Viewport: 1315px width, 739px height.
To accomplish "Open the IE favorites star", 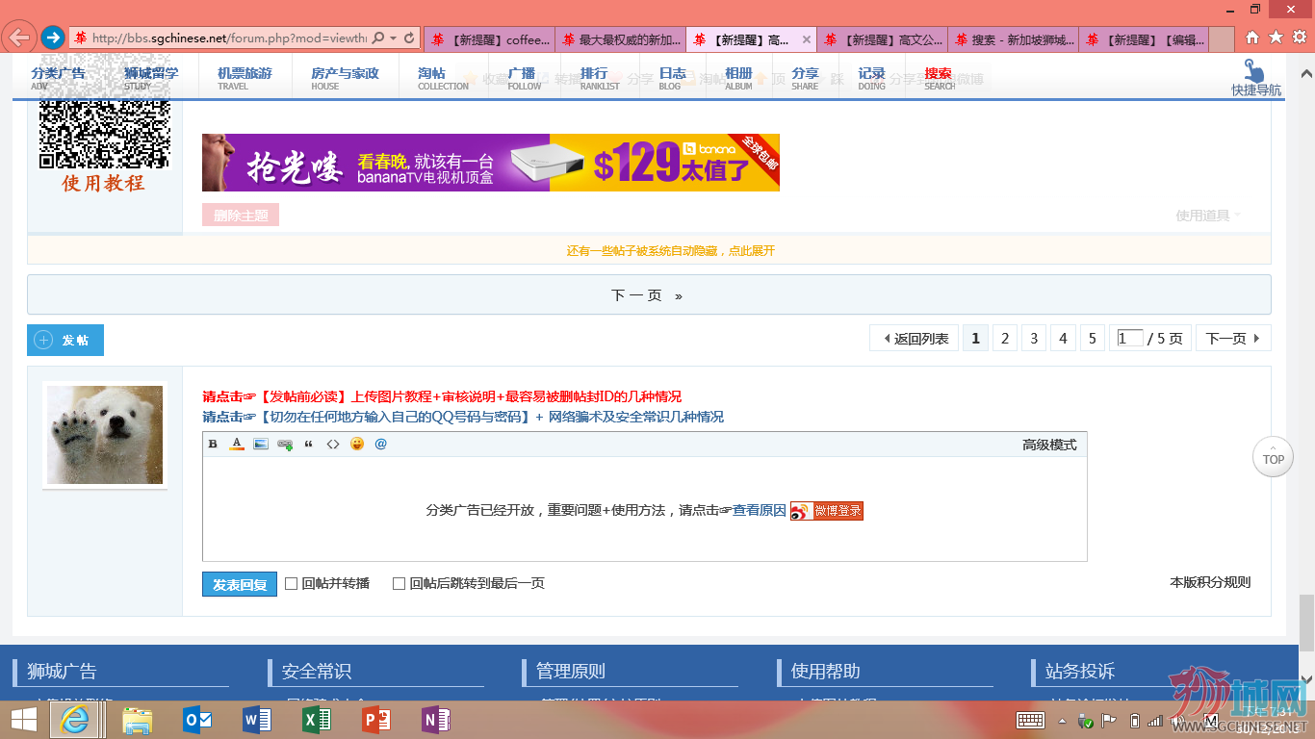I will (1276, 38).
